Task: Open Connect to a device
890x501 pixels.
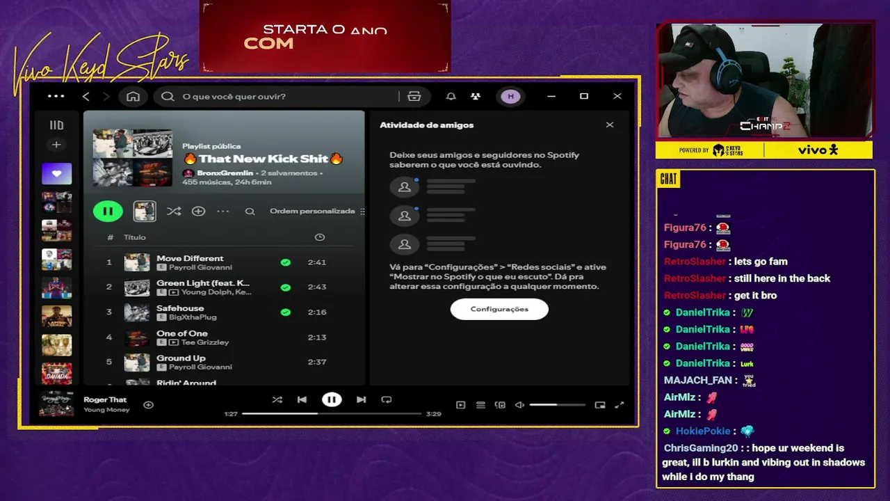Action: click(x=500, y=404)
